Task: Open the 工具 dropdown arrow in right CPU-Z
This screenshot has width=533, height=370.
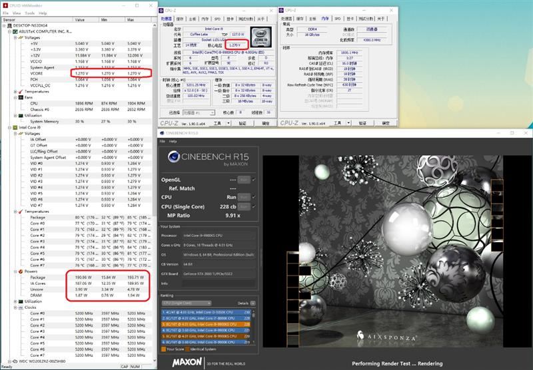Action: coord(348,123)
